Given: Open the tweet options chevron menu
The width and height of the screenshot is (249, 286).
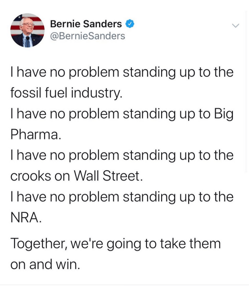Looking at the screenshot, I should [x=236, y=26].
